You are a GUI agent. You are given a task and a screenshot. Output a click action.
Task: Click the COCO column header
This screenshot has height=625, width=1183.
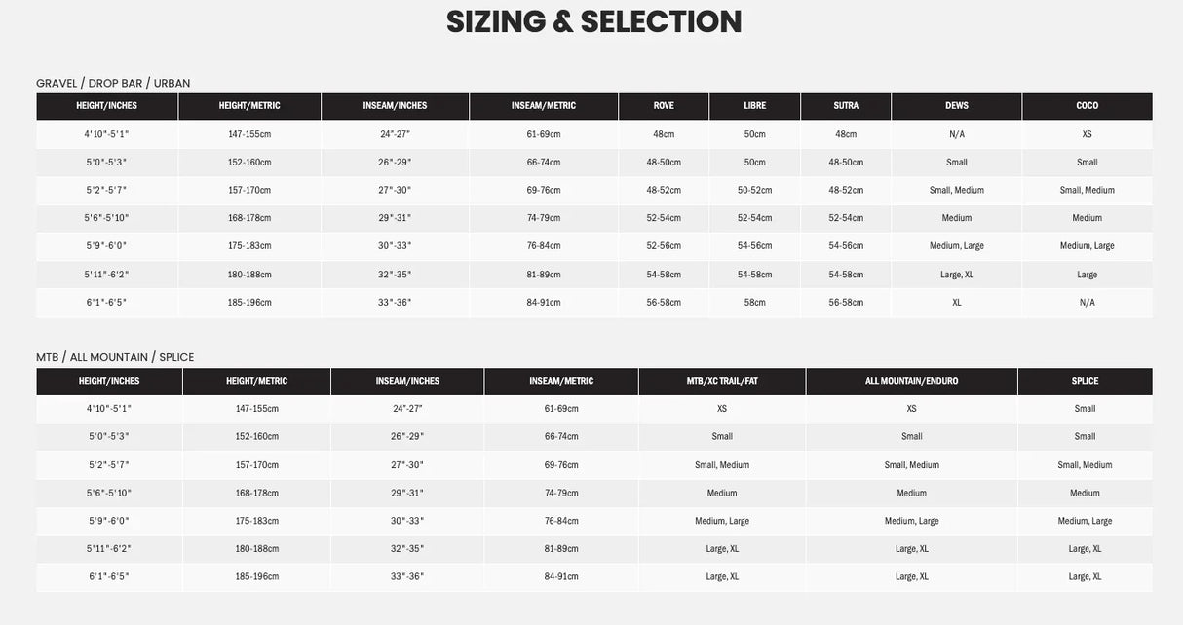[1087, 106]
